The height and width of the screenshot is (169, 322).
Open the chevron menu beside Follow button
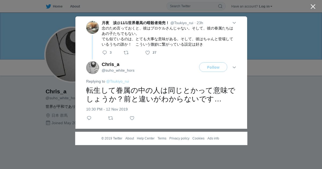click(234, 67)
